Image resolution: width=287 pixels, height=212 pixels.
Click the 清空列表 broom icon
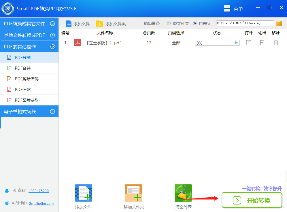(183, 193)
